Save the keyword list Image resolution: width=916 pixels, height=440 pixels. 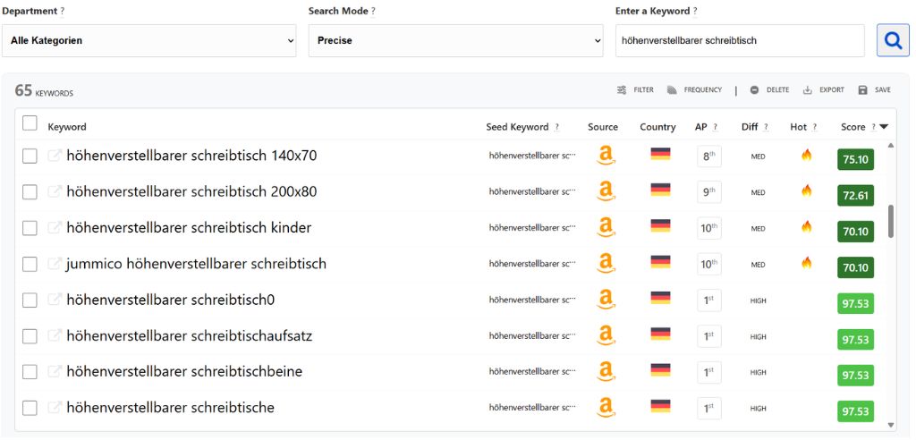[x=875, y=90]
